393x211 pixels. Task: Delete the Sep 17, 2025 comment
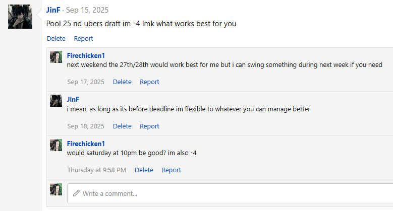[x=122, y=82]
